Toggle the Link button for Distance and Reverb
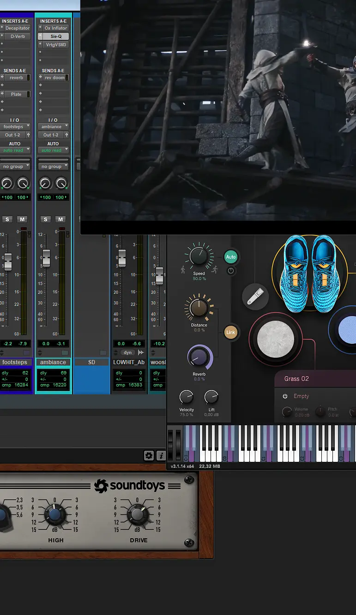Viewport: 356px width, 615px height. click(231, 332)
